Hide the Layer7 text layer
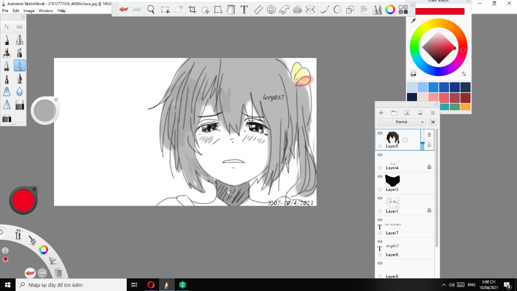The width and height of the screenshot is (517, 291). (x=380, y=220)
